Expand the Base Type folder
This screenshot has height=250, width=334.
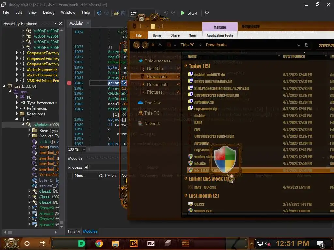tap(29, 130)
